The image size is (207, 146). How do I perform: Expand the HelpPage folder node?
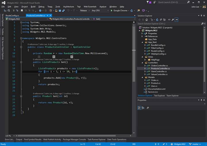[145, 60]
